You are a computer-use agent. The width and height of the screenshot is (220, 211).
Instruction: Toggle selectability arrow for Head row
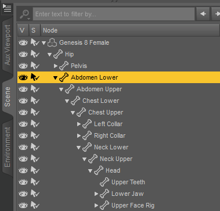(35, 170)
